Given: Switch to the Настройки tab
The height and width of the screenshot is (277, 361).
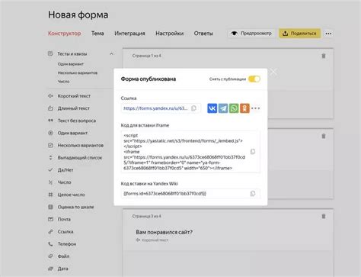Looking at the screenshot, I should coord(170,34).
